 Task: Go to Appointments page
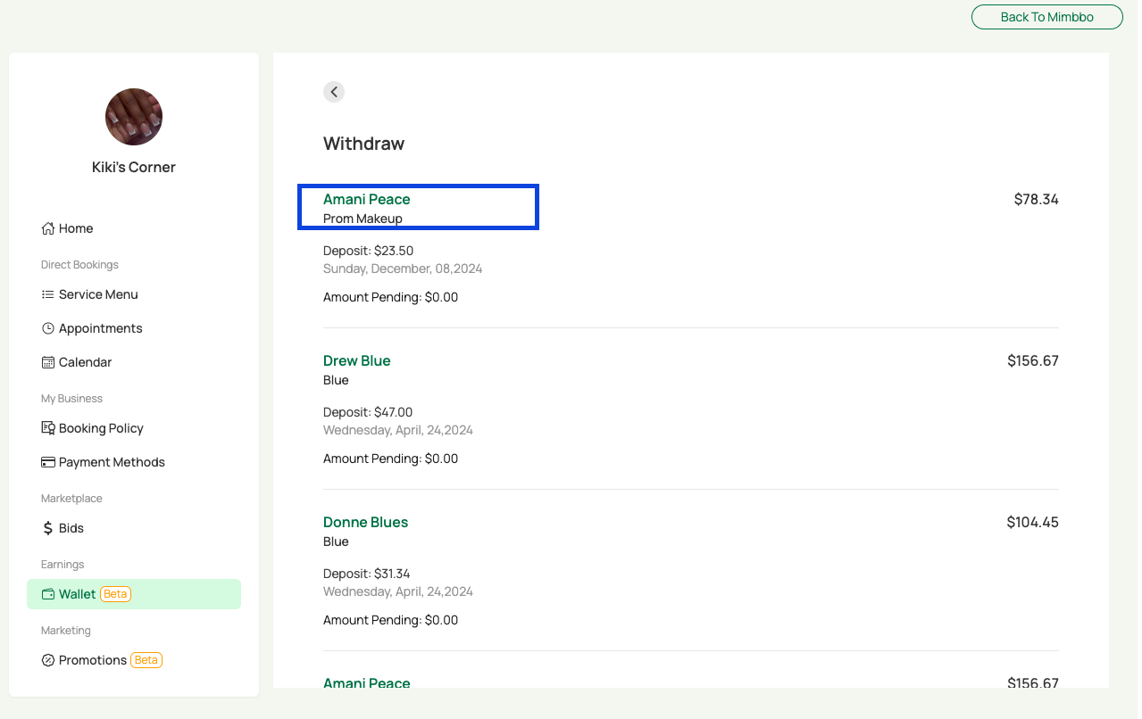tap(134, 328)
